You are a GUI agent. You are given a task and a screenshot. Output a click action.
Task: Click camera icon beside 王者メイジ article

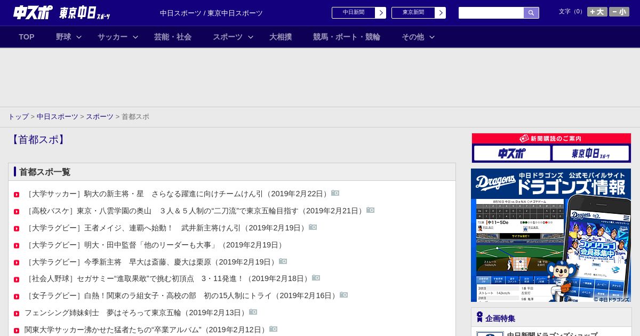pos(313,227)
